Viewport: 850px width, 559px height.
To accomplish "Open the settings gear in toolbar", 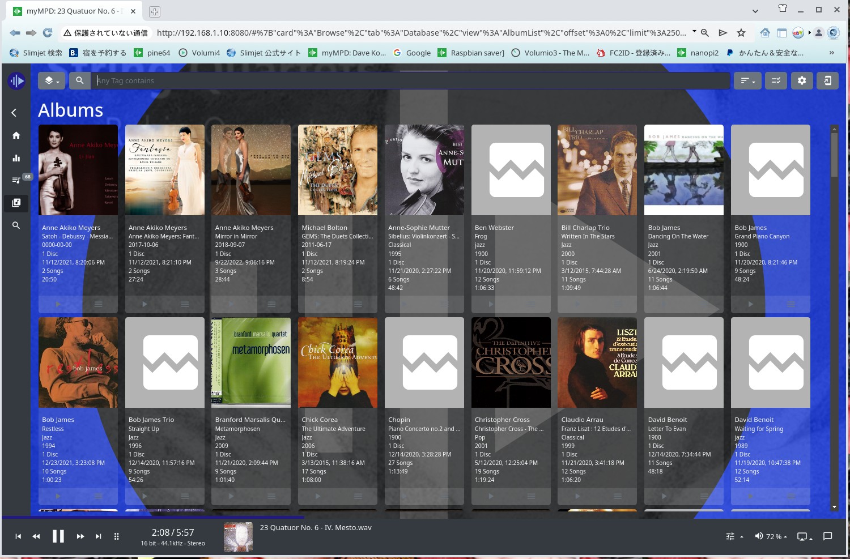I will tap(802, 80).
